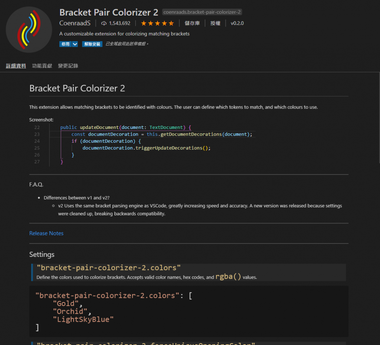Click the 解除安裝 uninstall button
The height and width of the screenshot is (345, 380).
(x=92, y=44)
